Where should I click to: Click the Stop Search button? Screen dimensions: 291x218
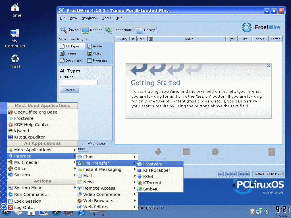pyautogui.click(x=215, y=154)
